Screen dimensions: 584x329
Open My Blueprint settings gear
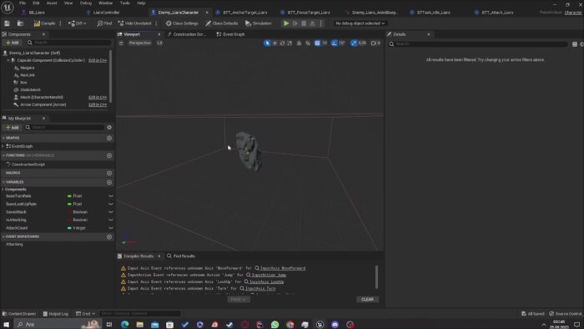point(109,128)
